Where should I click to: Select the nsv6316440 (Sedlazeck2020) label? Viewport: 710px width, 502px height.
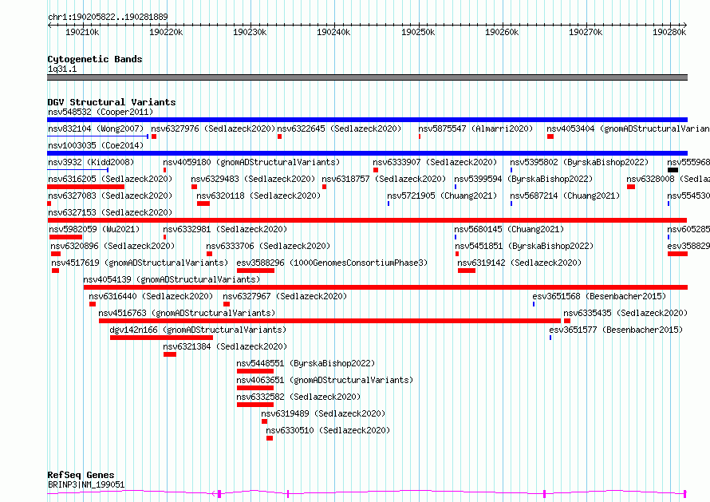pos(151,296)
